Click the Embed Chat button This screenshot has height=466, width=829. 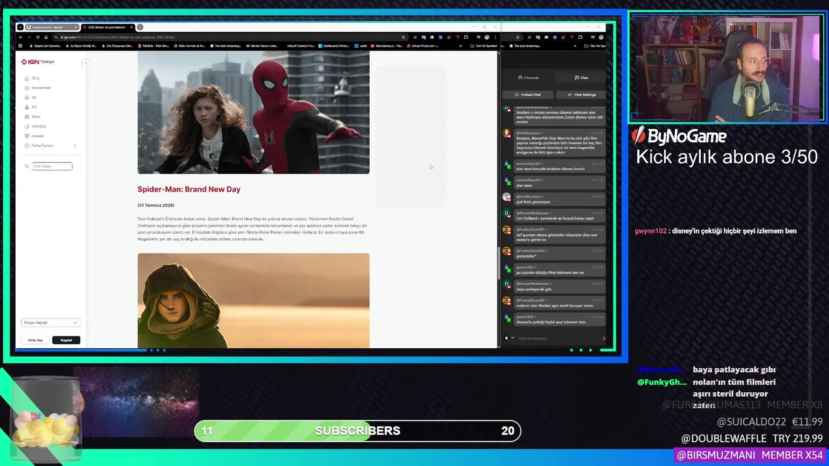(x=528, y=94)
